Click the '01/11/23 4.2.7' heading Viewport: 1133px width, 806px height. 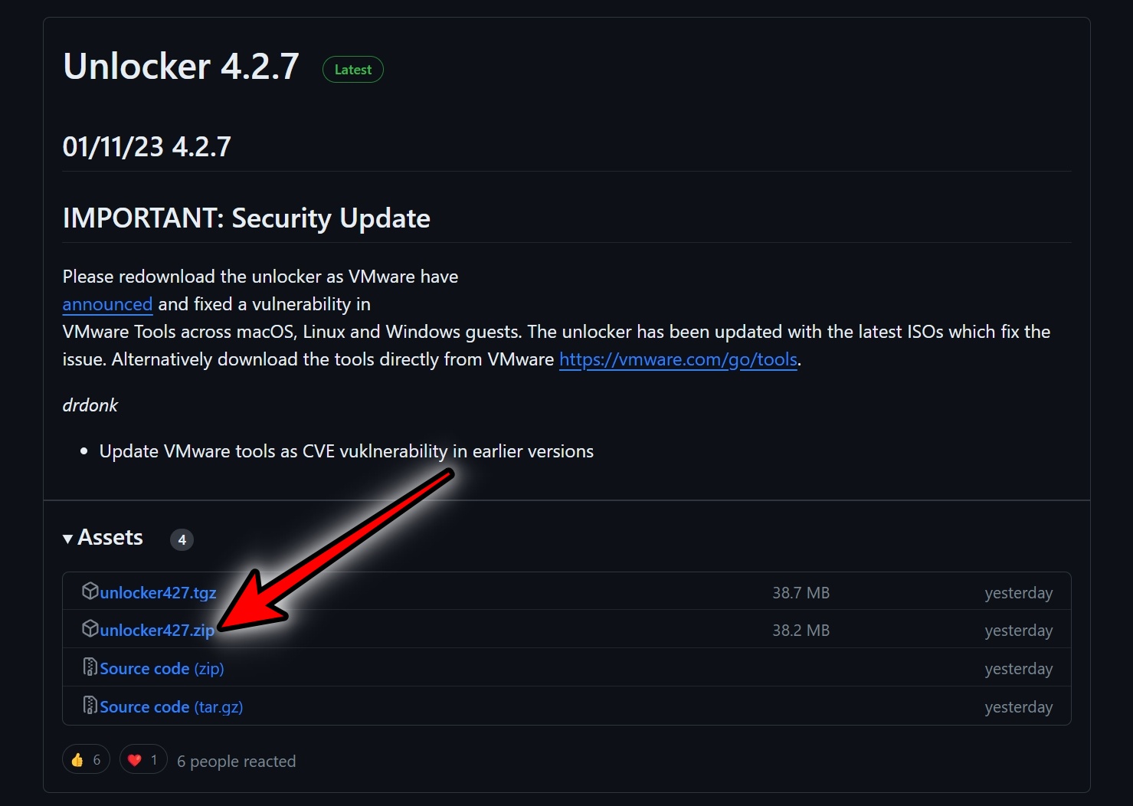point(147,146)
